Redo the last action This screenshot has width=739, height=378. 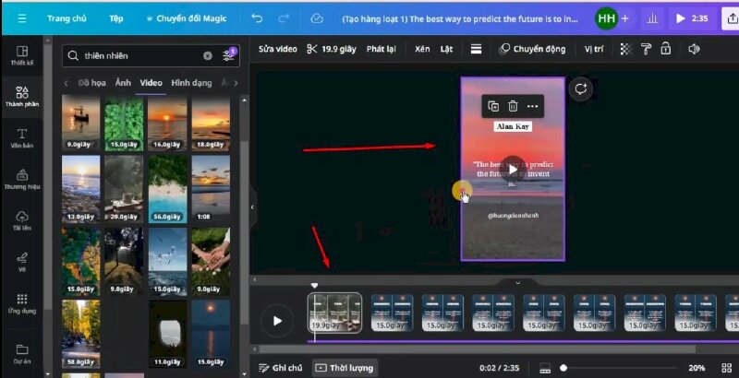(x=284, y=18)
